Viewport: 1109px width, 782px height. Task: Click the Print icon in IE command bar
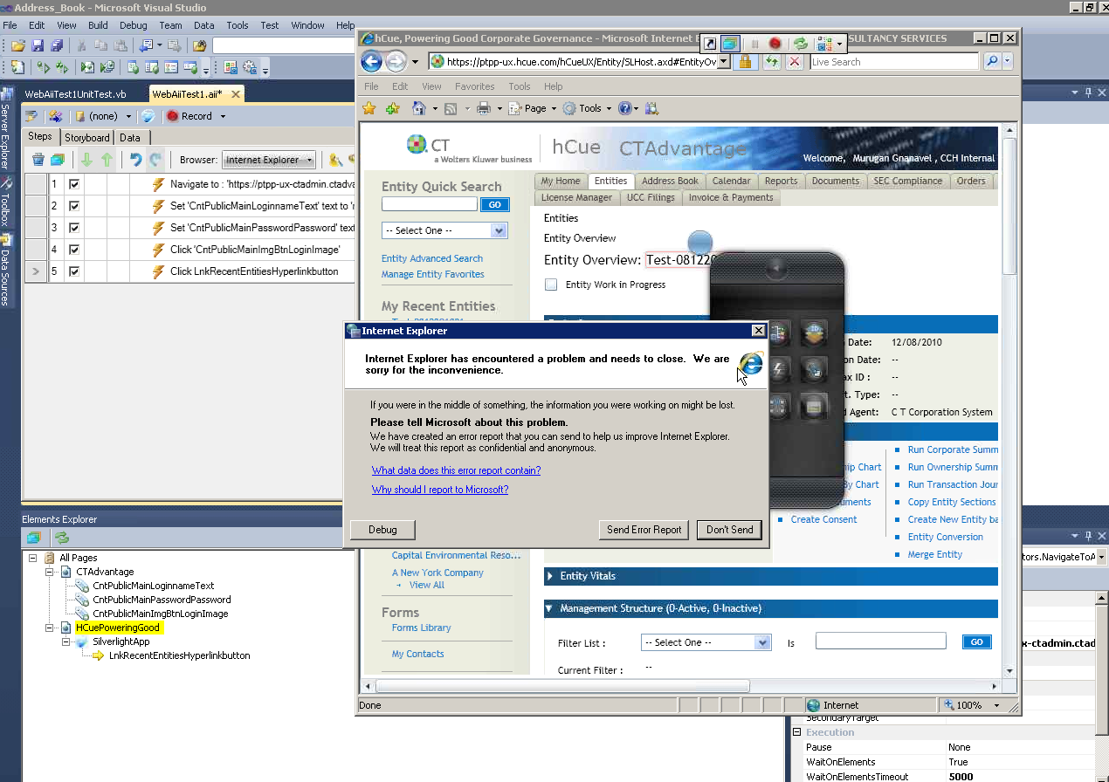[483, 108]
